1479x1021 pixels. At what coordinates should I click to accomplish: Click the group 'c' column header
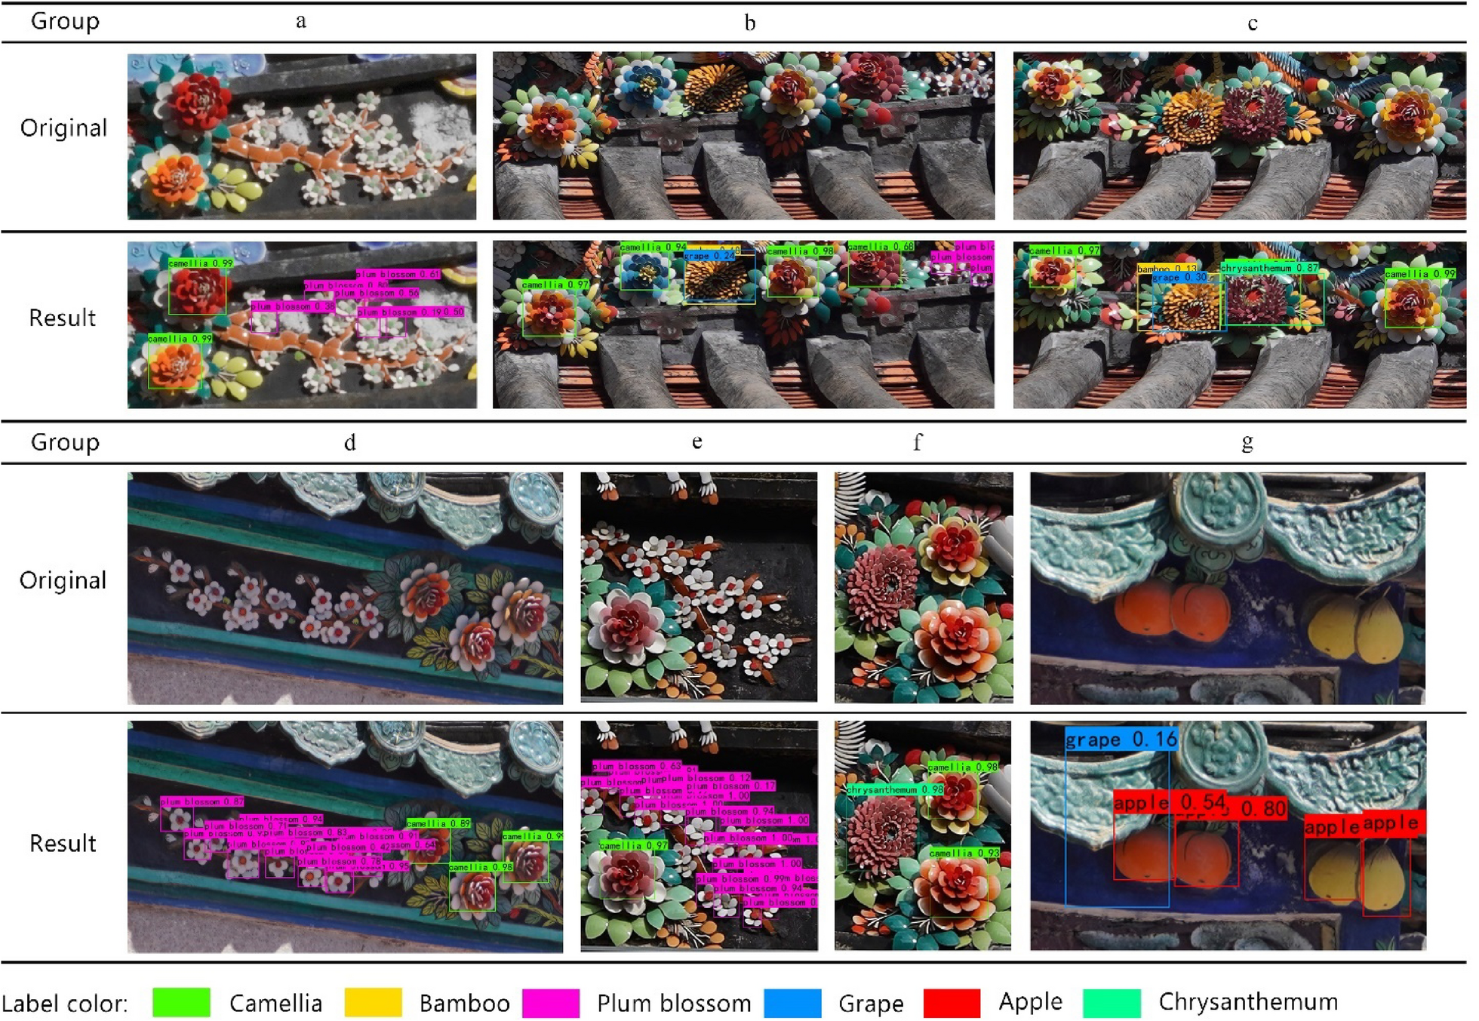[1252, 23]
